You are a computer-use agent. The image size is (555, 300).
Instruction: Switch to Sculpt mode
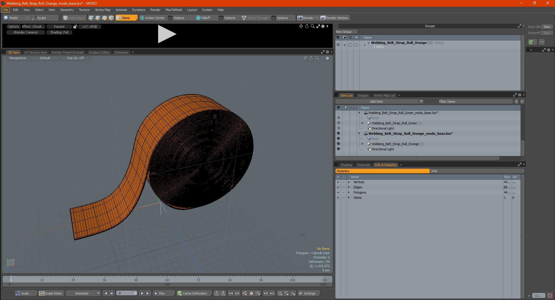(x=45, y=18)
